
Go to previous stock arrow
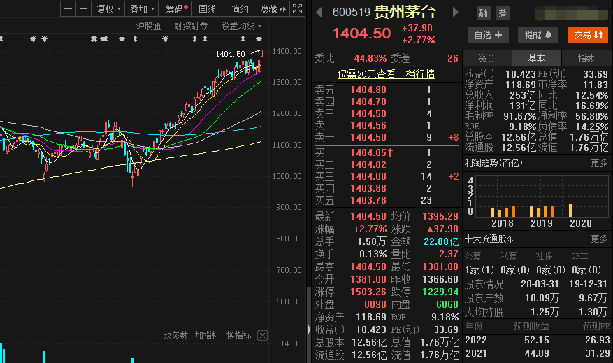coord(319,13)
